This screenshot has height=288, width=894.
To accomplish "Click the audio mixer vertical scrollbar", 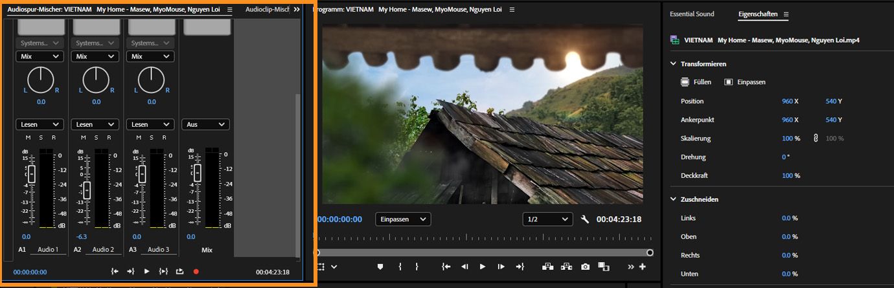I will [298, 175].
